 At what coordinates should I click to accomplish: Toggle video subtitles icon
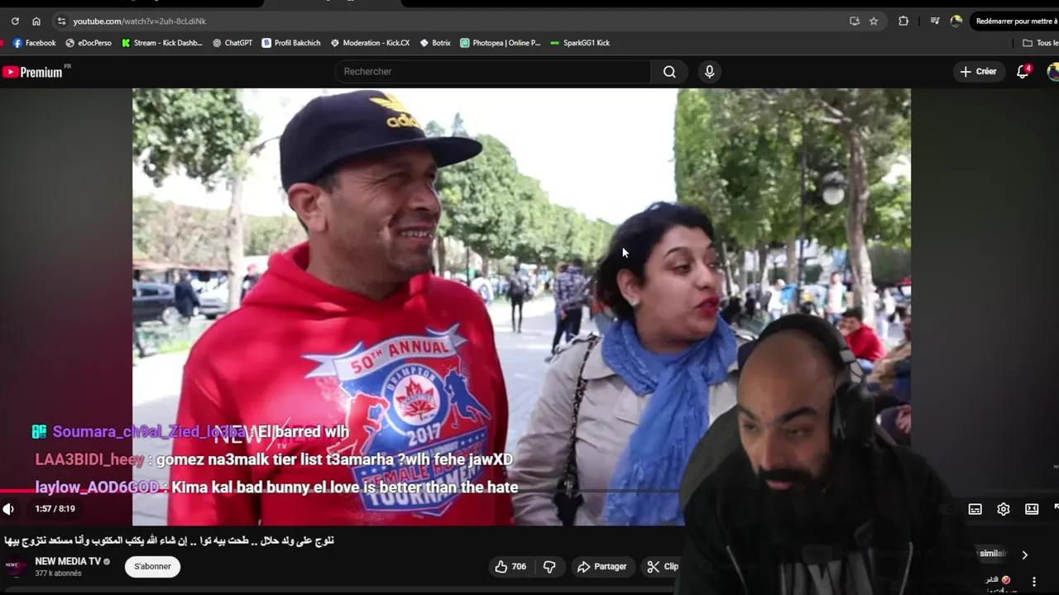pyautogui.click(x=975, y=509)
